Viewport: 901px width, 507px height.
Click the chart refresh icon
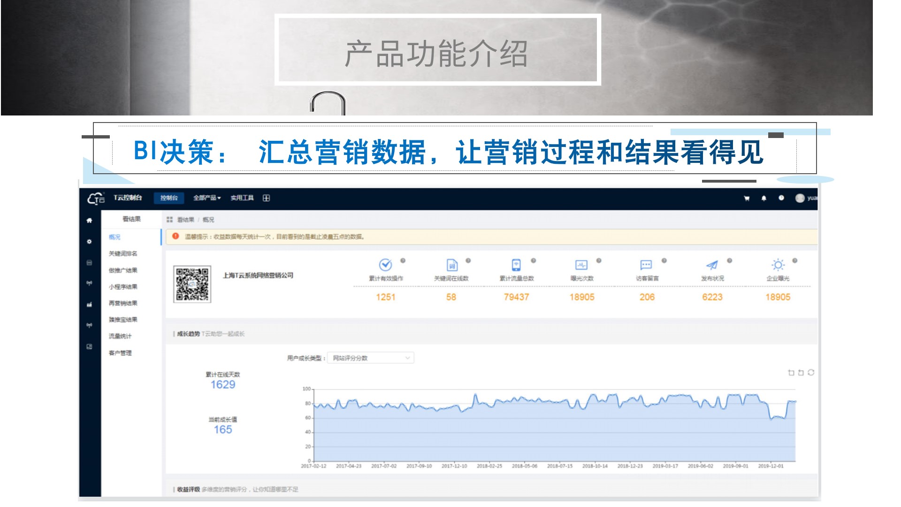[811, 372]
